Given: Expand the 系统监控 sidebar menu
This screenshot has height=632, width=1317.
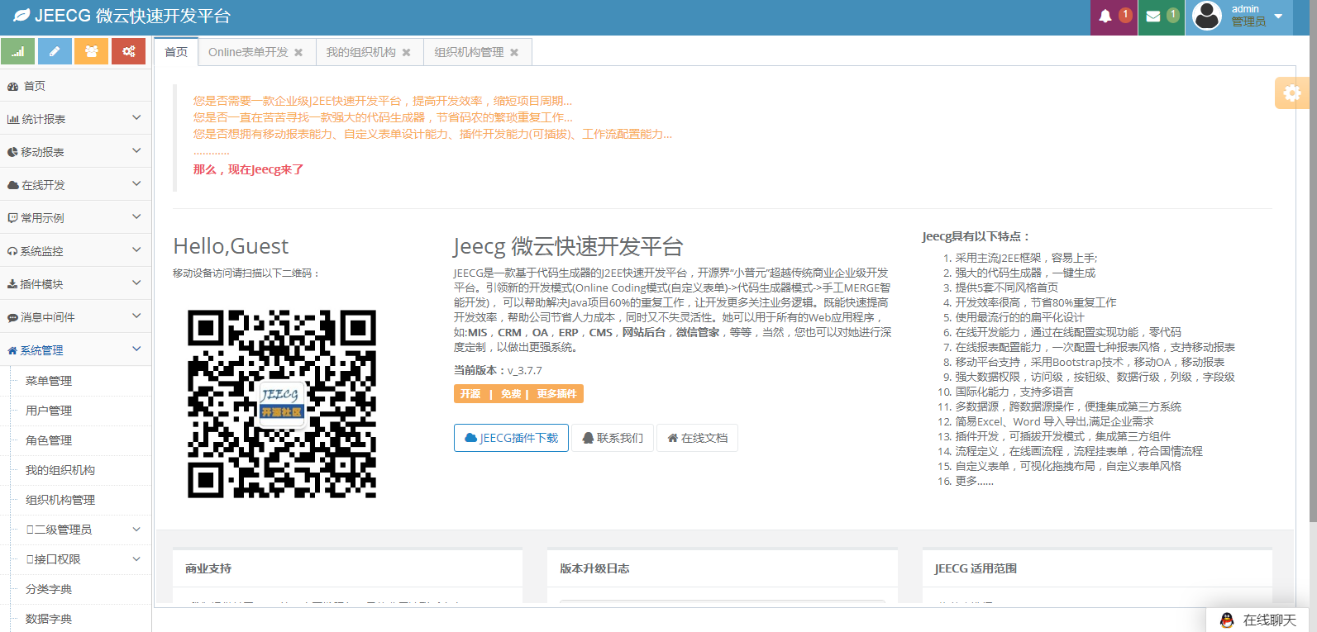Looking at the screenshot, I should coord(75,251).
